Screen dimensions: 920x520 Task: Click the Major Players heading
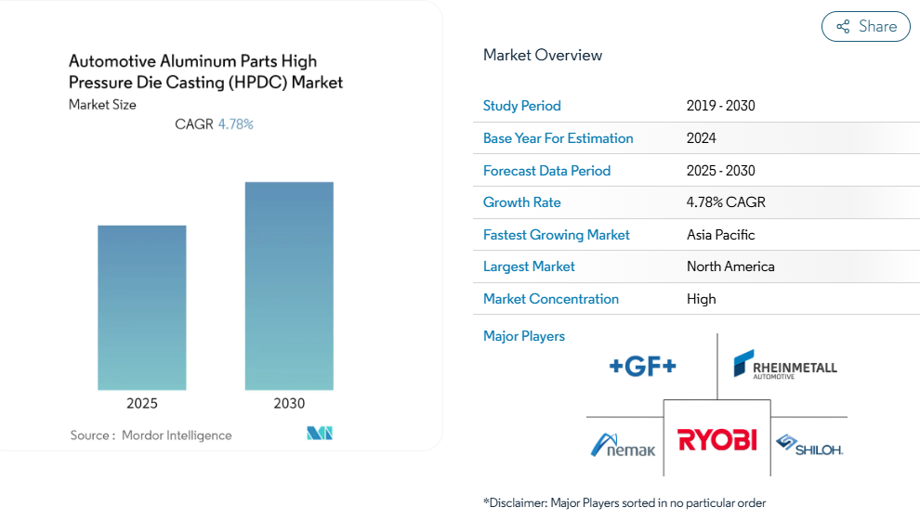(524, 336)
